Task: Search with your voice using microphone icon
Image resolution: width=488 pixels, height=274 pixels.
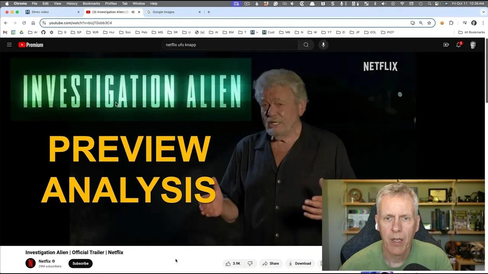Action: pyautogui.click(x=323, y=45)
